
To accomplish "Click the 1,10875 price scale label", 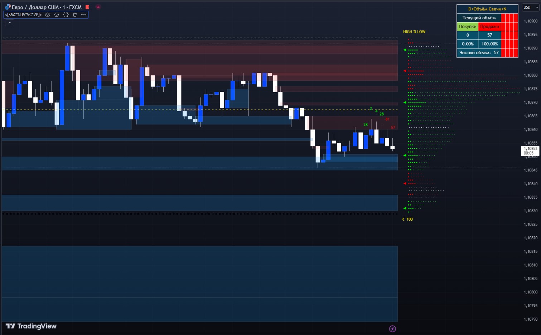I will click(531, 89).
